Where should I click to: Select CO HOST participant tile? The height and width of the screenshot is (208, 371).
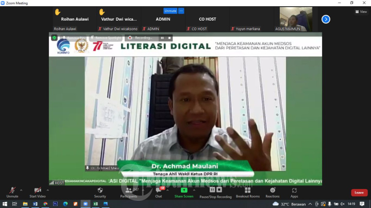(x=208, y=20)
